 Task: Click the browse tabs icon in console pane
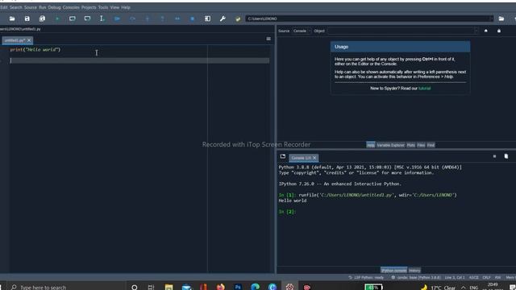283,156
